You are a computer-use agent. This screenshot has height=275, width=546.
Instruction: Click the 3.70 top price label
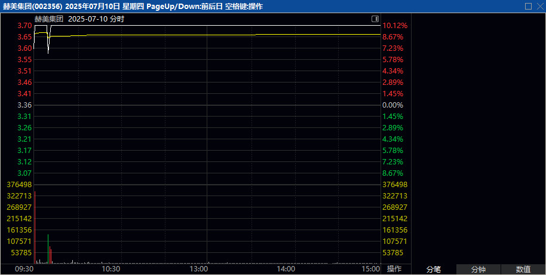24,26
